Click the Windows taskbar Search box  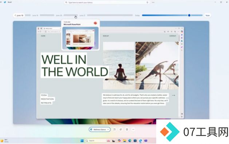[x=95, y=141]
